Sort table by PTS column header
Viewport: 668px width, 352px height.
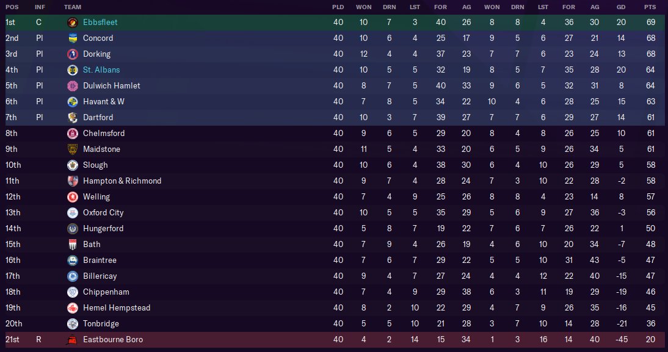(x=650, y=7)
